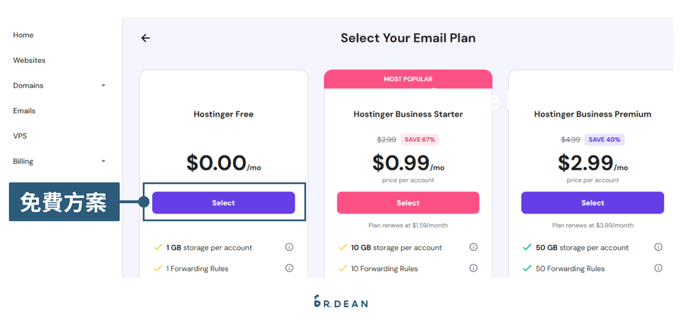Open info icon for 50 GB storage
Image resolution: width=682 pixels, height=320 pixels.
tap(658, 247)
